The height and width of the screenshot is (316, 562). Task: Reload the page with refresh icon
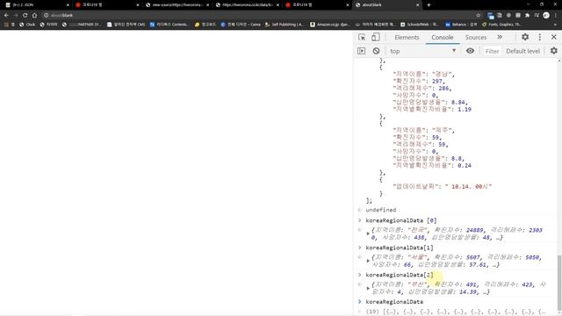pyautogui.click(x=25, y=16)
